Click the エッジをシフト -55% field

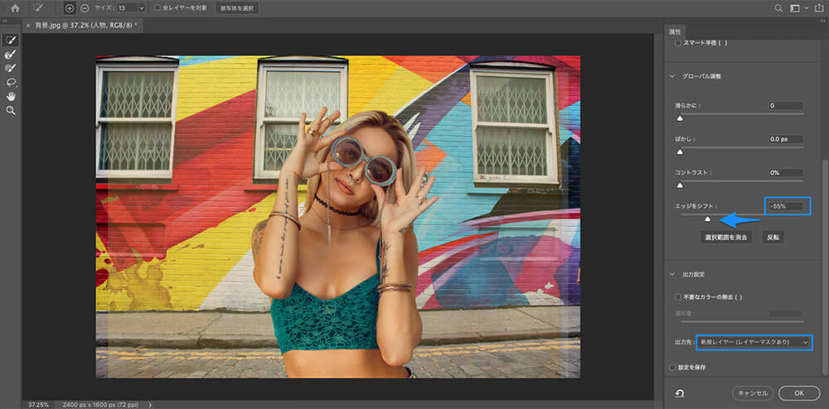point(788,206)
